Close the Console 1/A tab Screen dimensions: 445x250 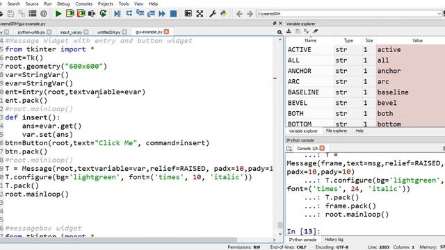322,148
